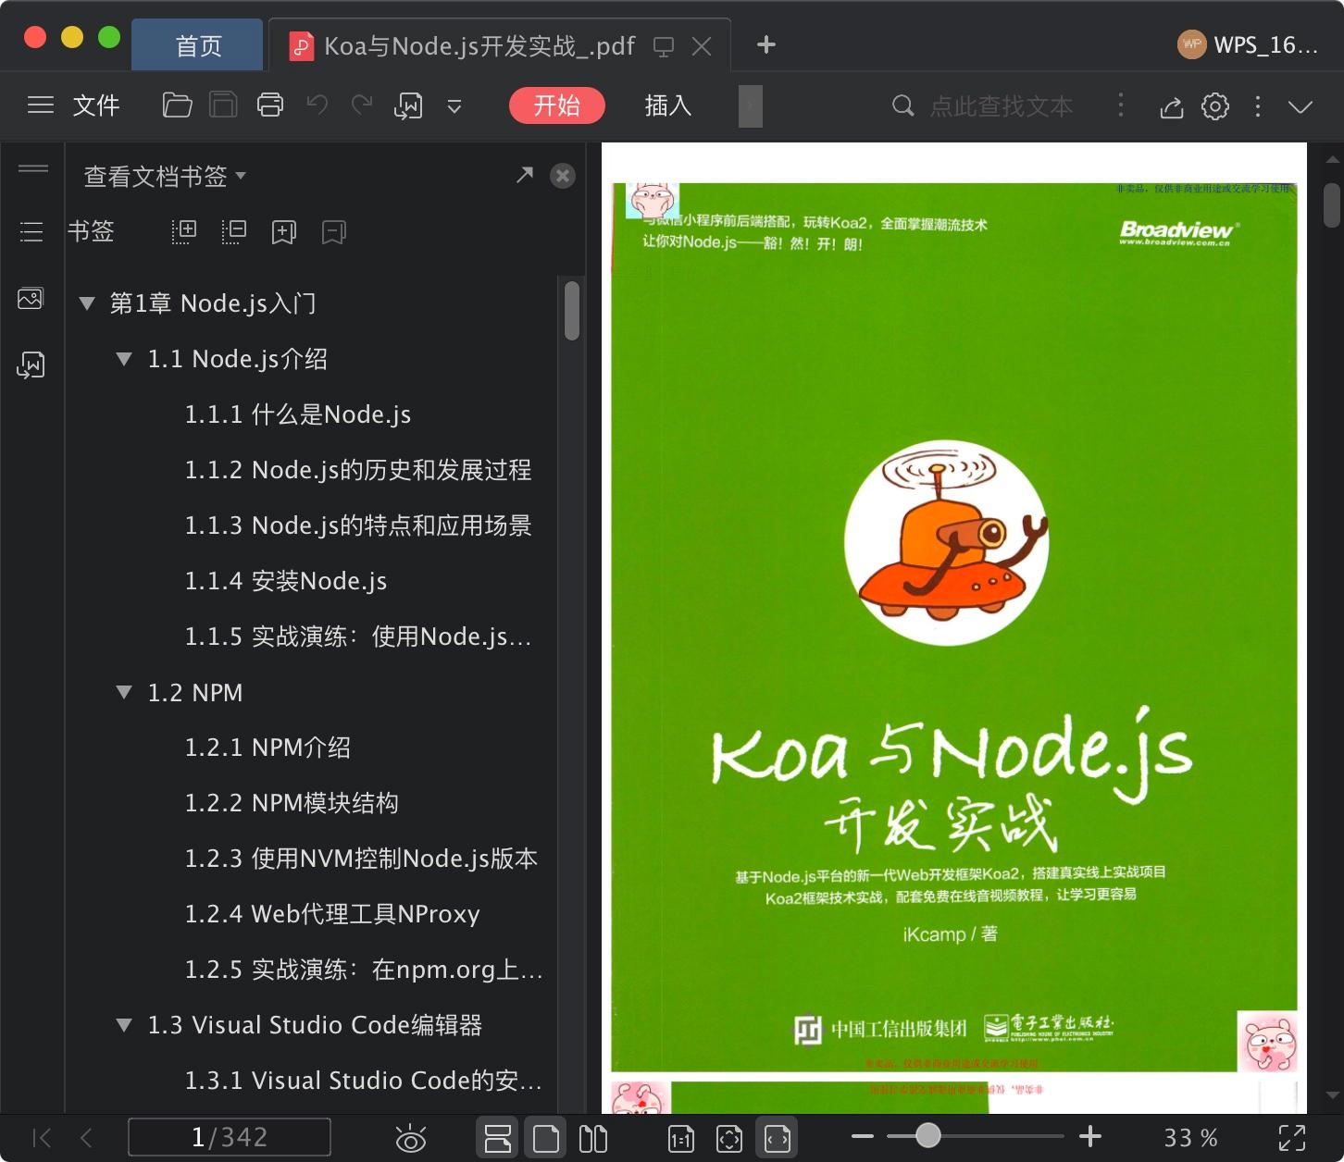Collapse 1.3 Visual Studio Code编辑器 section
Image resolution: width=1344 pixels, height=1162 pixels.
click(x=124, y=1025)
